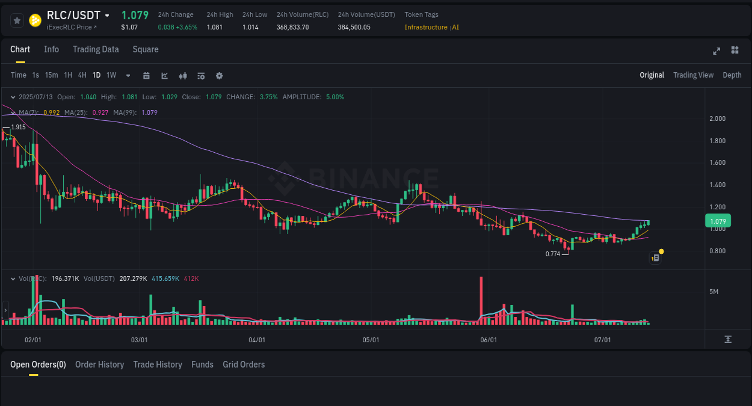Open the Order History tab
The image size is (752, 406).
point(99,364)
